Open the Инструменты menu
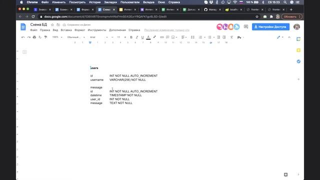Image resolution: width=320 pixels, height=180 pixels. (97, 30)
